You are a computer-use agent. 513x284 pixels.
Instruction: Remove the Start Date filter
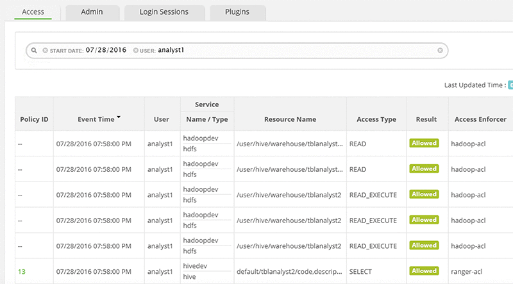45,51
